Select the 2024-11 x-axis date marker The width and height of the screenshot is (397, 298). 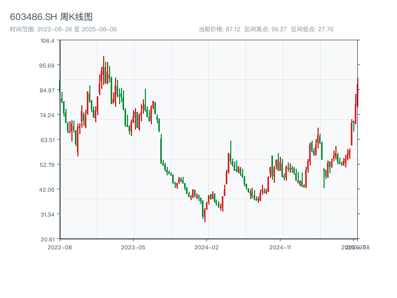pyautogui.click(x=280, y=247)
